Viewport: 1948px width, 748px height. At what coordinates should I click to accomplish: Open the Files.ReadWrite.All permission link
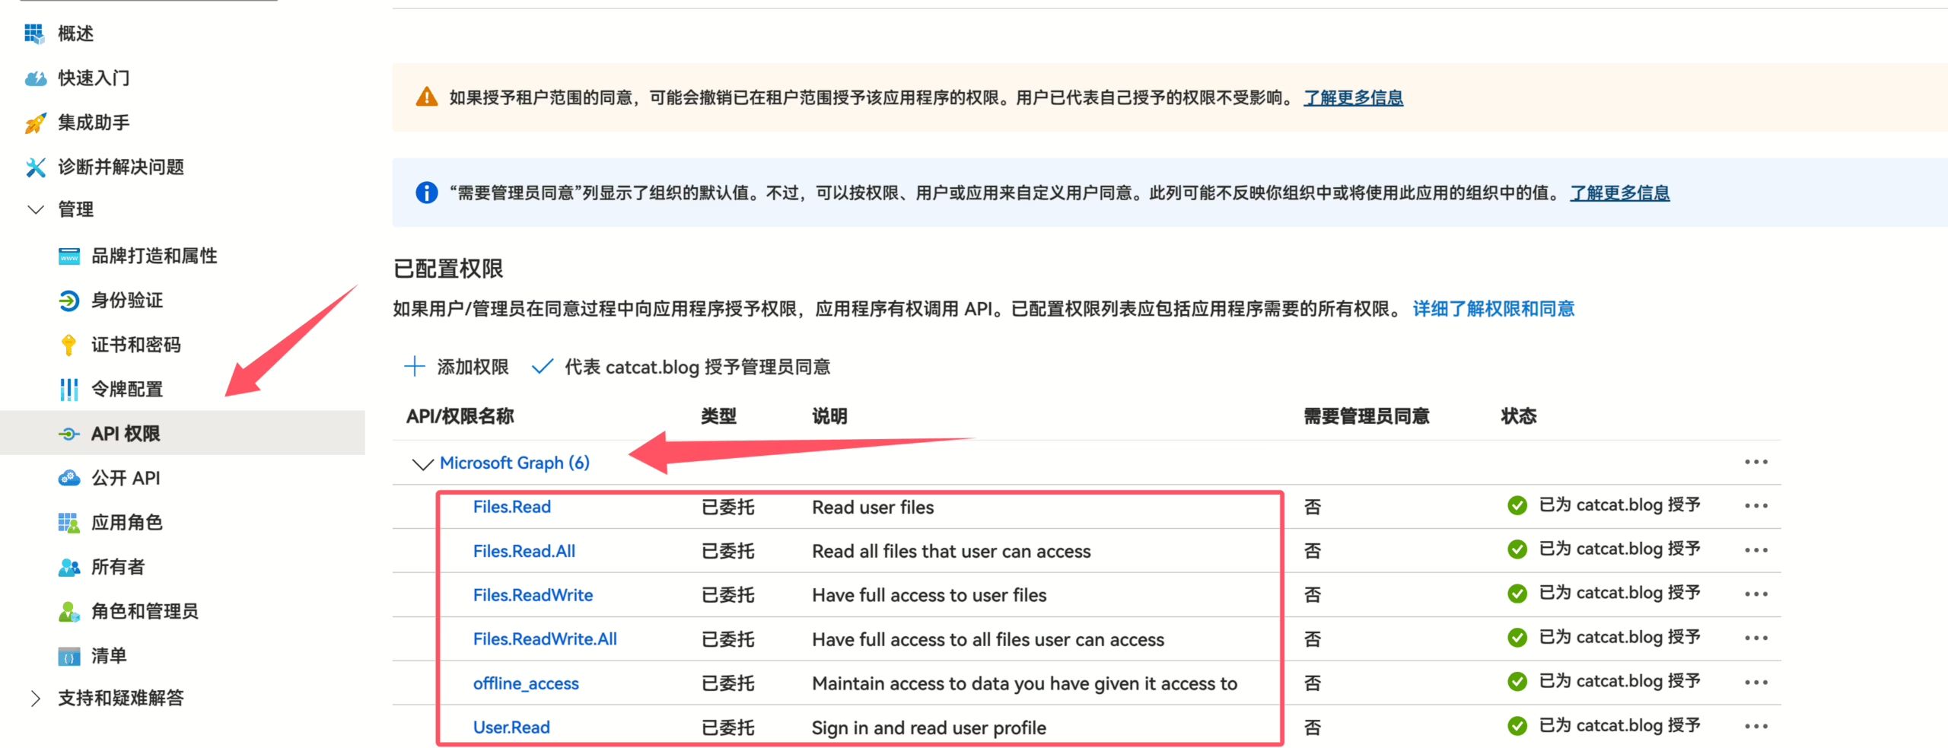[x=545, y=639]
